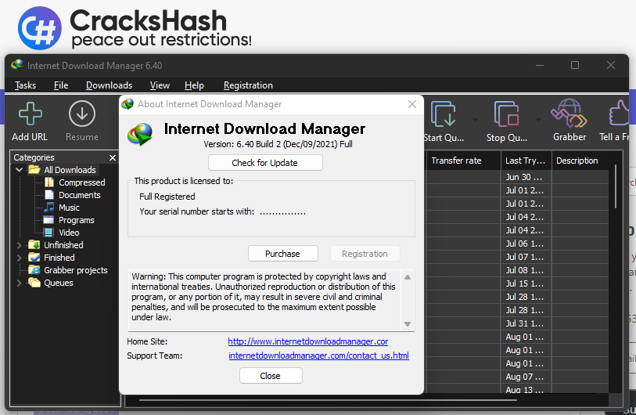This screenshot has height=415, width=636.
Task: Select the row dated Jul 08
Action: click(517, 270)
